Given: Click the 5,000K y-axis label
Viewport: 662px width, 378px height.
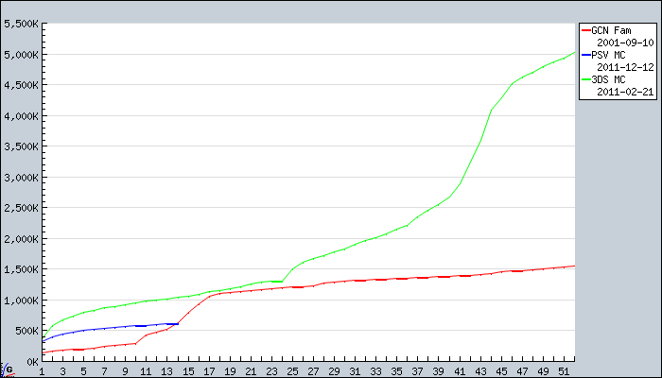Looking at the screenshot, I should pos(21,55).
